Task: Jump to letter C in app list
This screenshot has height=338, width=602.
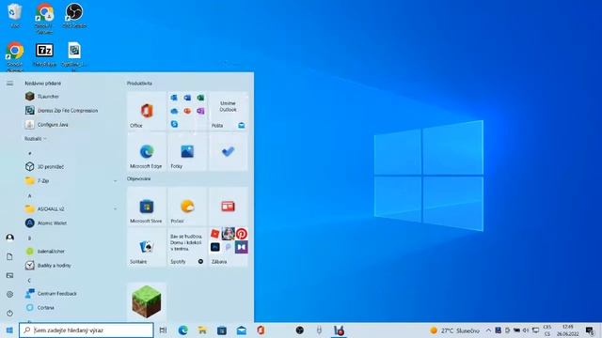Action: pyautogui.click(x=29, y=281)
